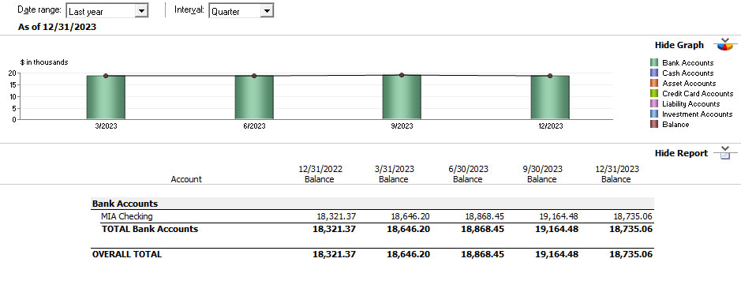Click the Bank Accounts legend swatch
The image size is (741, 292).
point(654,62)
